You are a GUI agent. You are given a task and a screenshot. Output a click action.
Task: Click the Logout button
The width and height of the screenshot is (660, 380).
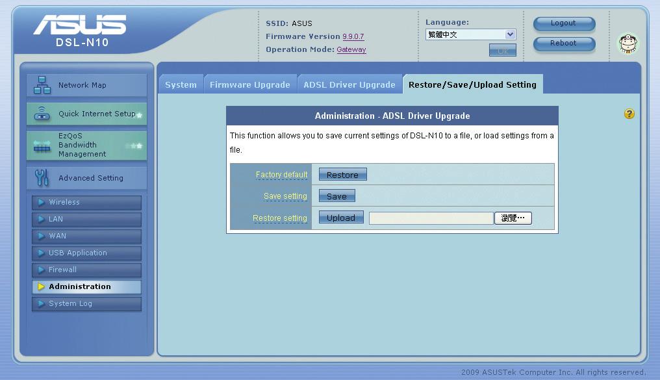[564, 23]
